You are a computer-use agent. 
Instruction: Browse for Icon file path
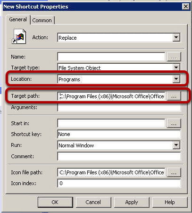click(x=174, y=172)
